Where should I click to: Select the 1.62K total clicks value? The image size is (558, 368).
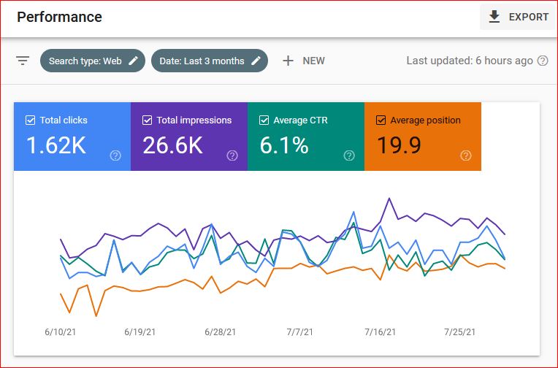point(56,145)
